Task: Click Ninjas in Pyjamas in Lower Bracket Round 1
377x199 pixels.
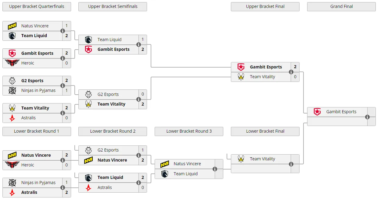Action: tap(38, 183)
